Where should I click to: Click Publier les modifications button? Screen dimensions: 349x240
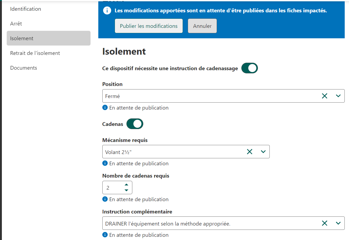click(x=149, y=26)
